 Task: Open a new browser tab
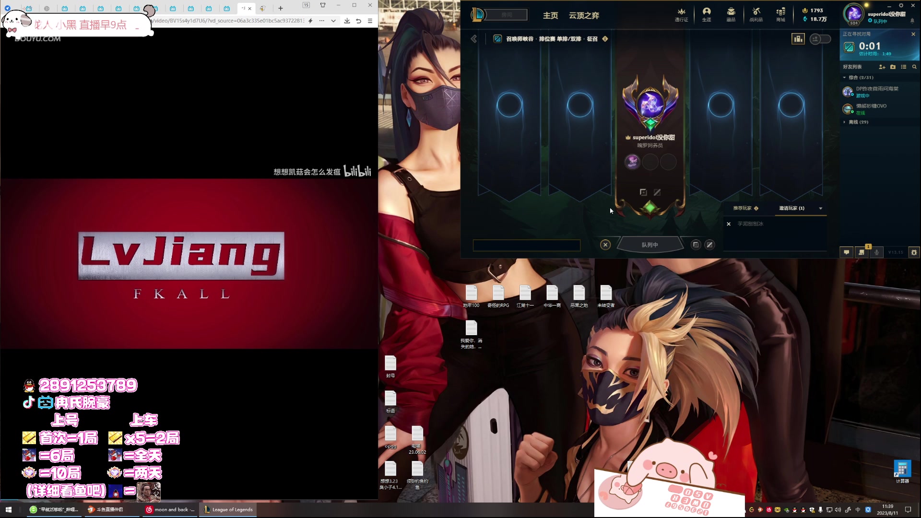coord(281,8)
